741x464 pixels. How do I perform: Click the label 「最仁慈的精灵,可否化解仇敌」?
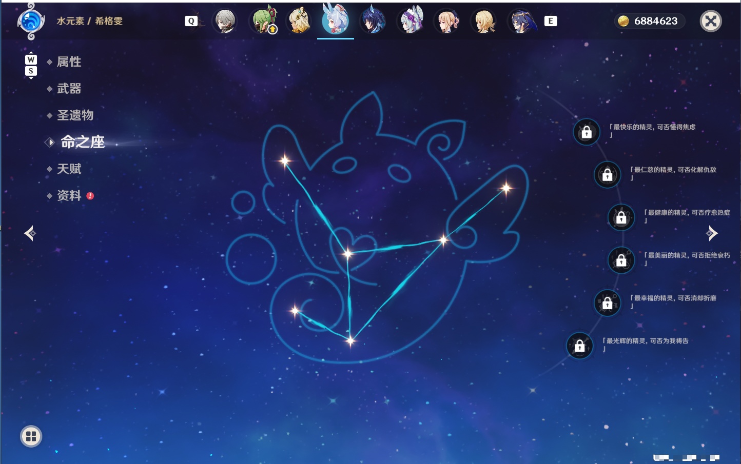[673, 173]
